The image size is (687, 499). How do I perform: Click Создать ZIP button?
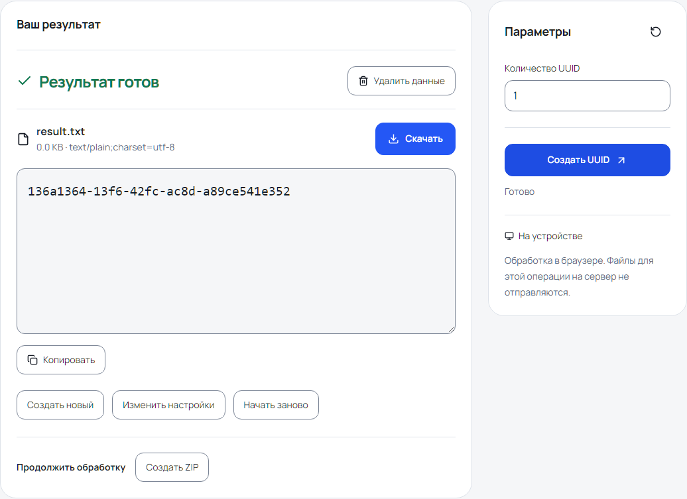172,467
